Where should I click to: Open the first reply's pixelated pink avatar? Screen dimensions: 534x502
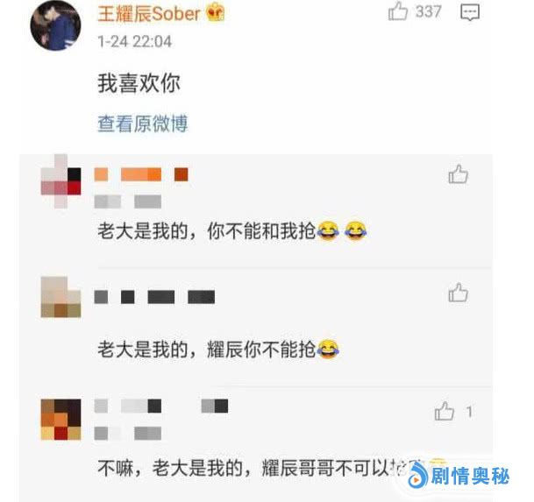[61, 181]
